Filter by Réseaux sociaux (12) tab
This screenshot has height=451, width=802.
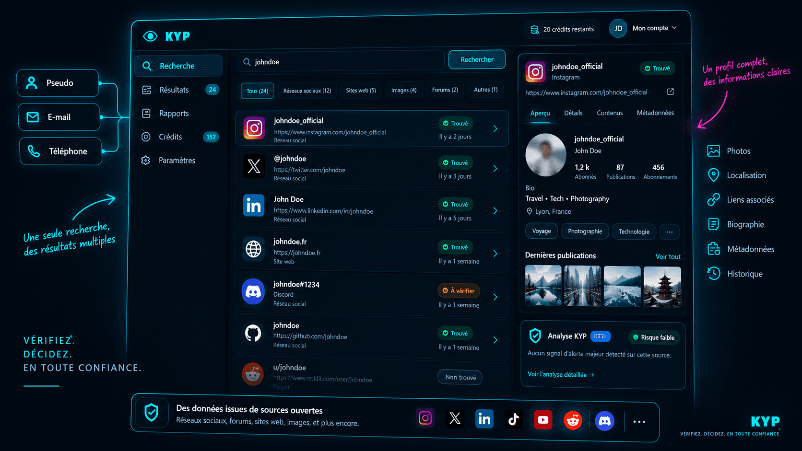coord(307,91)
